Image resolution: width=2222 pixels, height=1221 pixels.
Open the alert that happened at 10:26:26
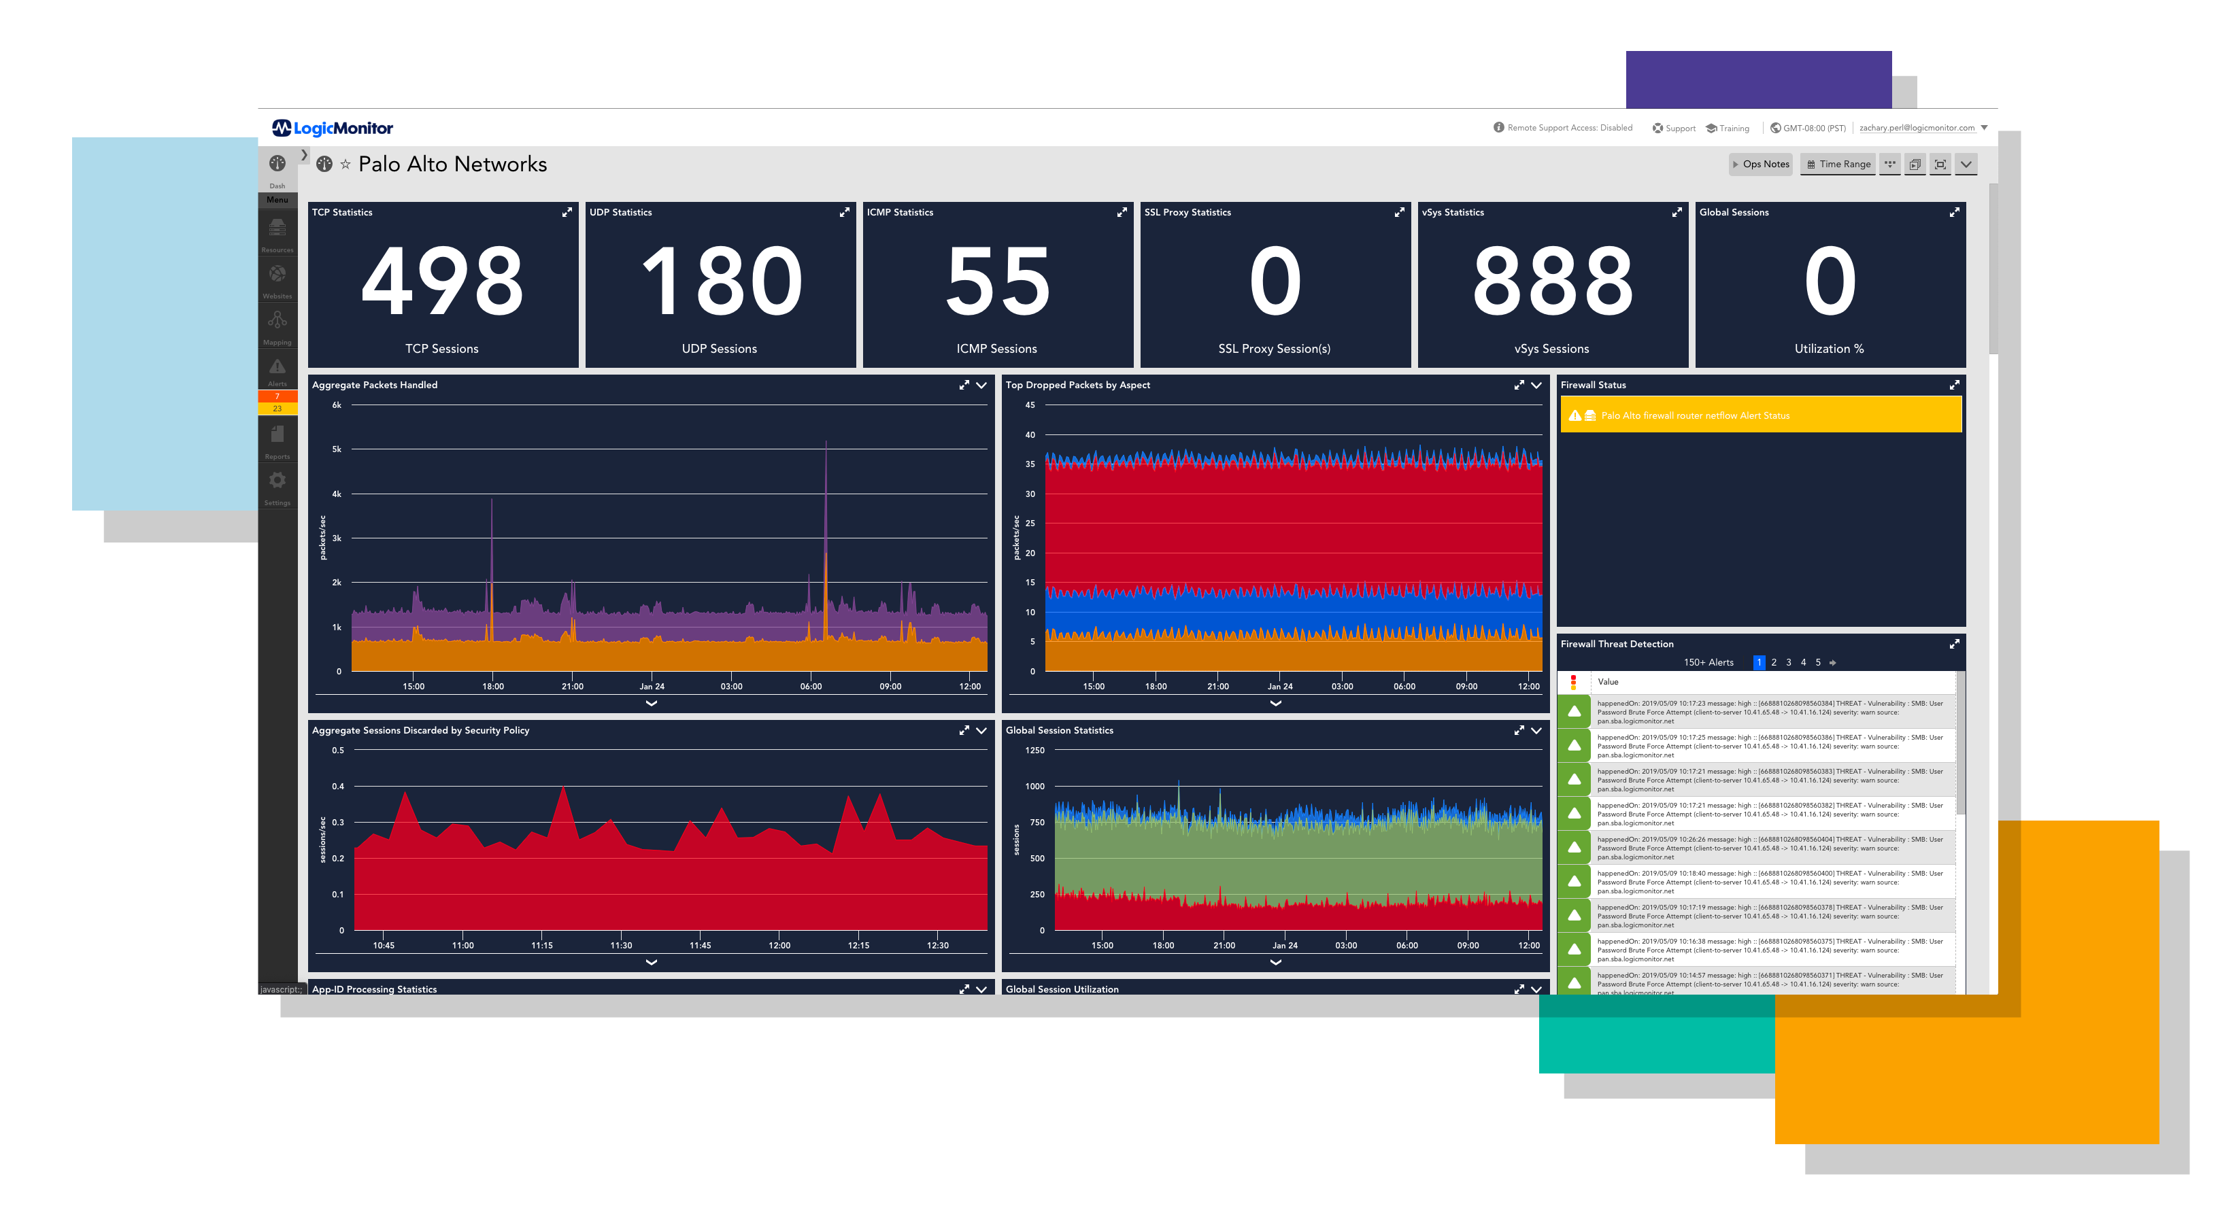pos(1756,848)
